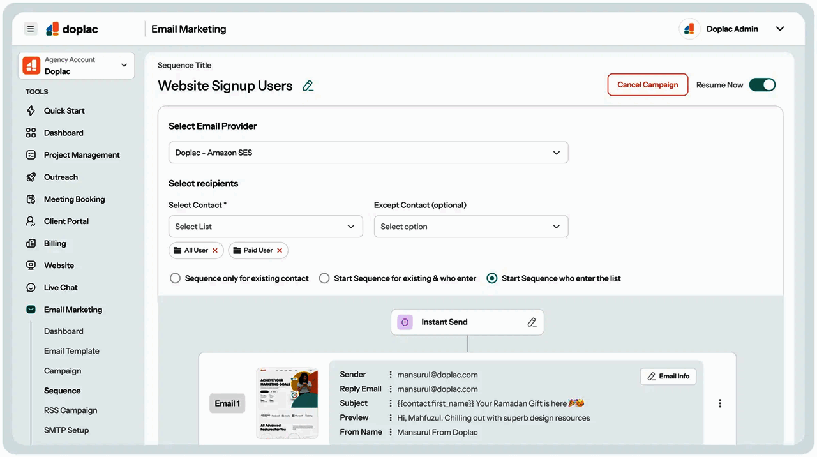Viewport: 817px width, 457px height.
Task: Open RSS Campaign submenu item
Action: [70, 410]
